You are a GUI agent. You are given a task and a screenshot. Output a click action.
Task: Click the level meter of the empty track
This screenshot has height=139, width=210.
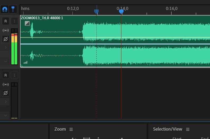click(x=14, y=101)
